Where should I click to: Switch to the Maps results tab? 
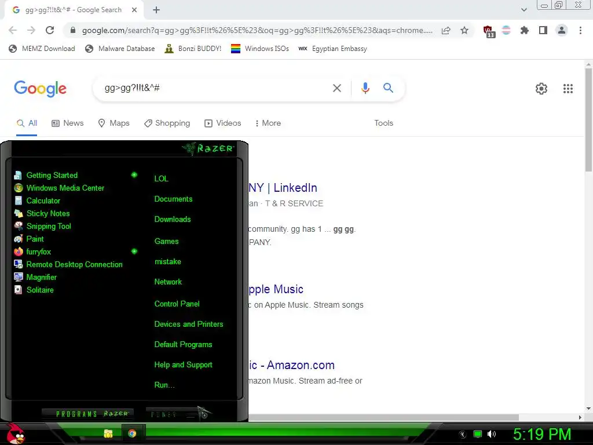pos(114,123)
